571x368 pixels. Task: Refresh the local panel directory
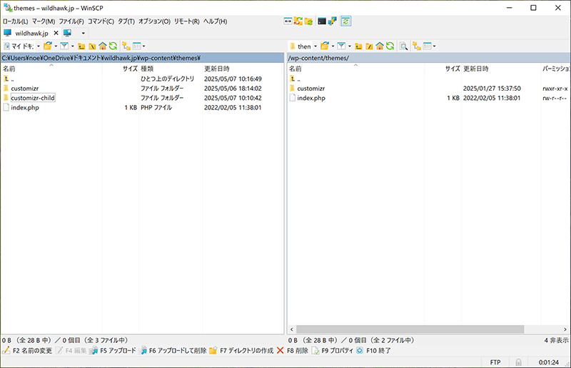point(113,46)
